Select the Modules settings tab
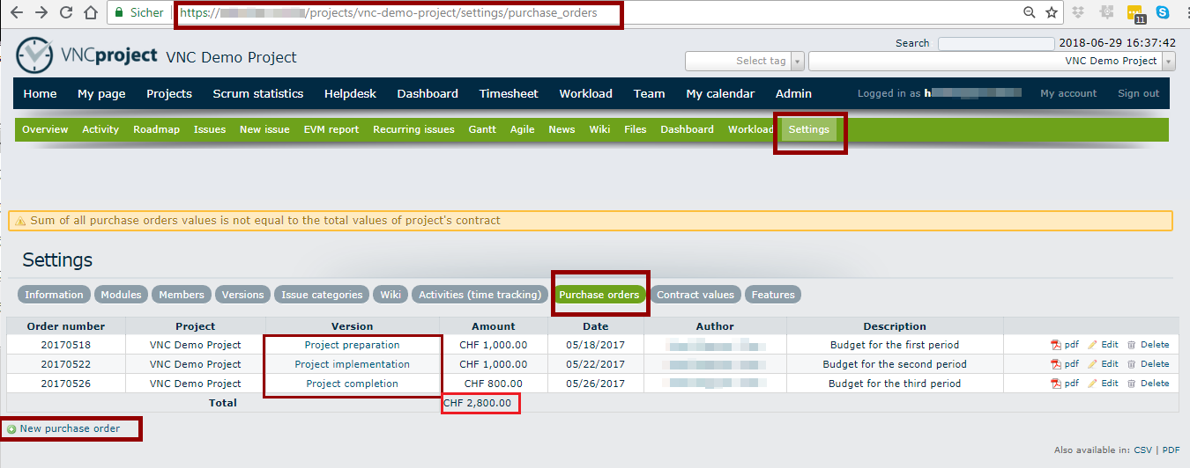This screenshot has height=468, width=1190. [121, 295]
